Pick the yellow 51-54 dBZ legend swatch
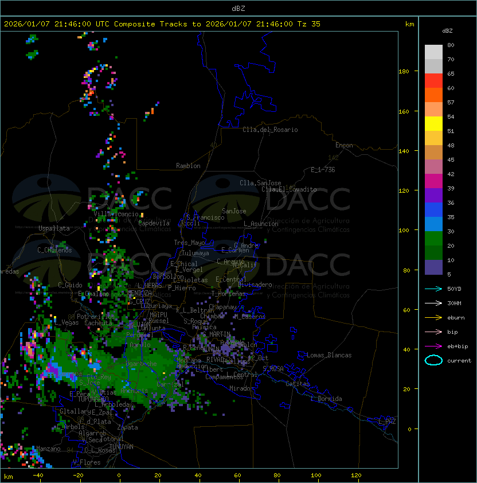Image resolution: width=477 pixels, height=483 pixels. (433, 124)
